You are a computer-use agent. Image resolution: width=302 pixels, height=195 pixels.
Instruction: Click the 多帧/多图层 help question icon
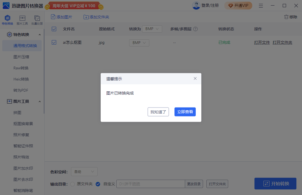point(195,29)
